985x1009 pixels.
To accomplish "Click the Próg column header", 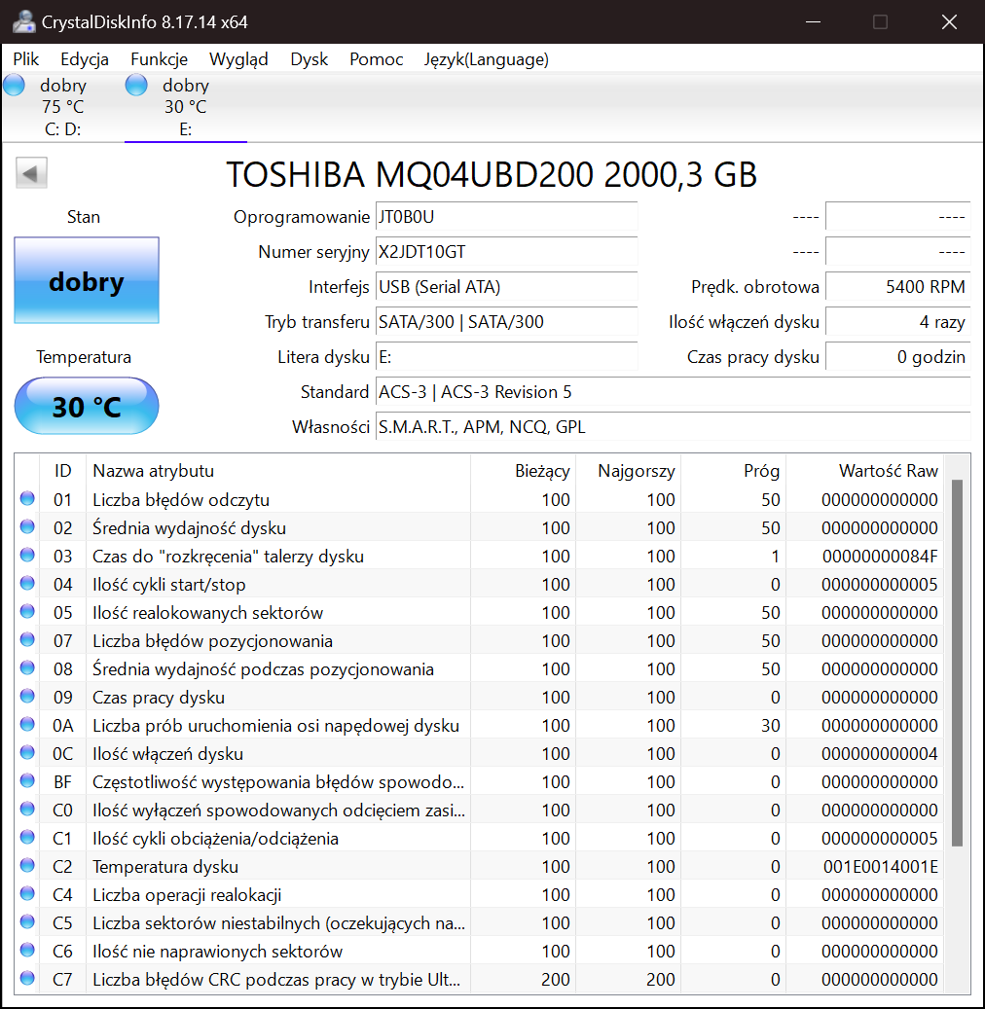I will pos(733,470).
